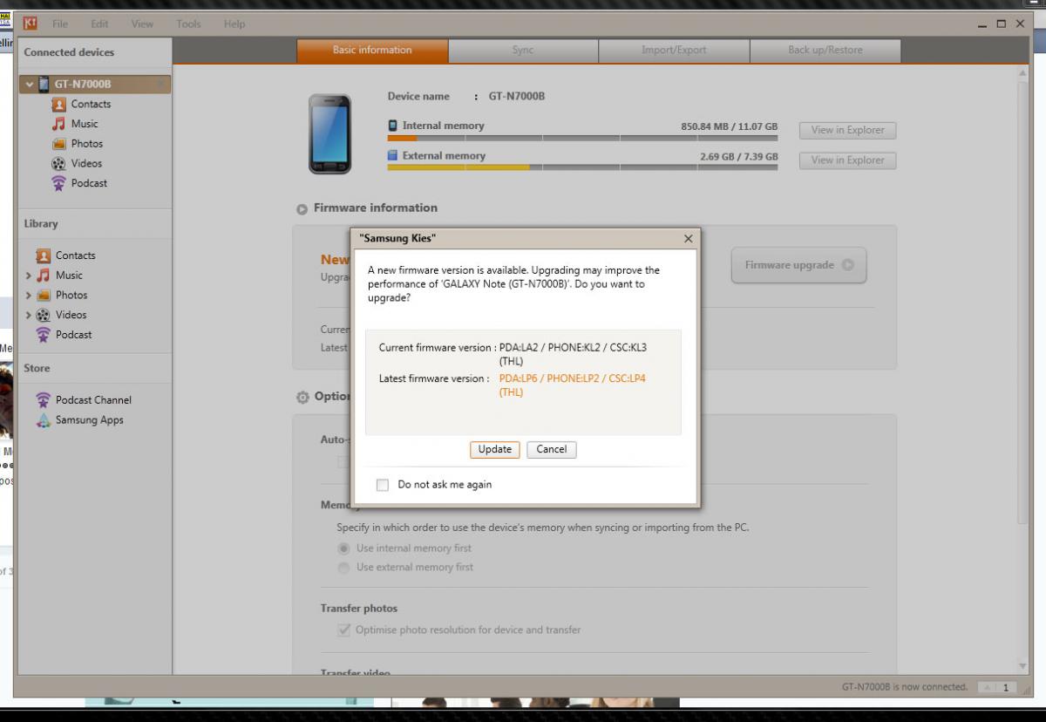This screenshot has width=1046, height=722.
Task: Click the Kies logo icon in title bar
Action: point(30,24)
